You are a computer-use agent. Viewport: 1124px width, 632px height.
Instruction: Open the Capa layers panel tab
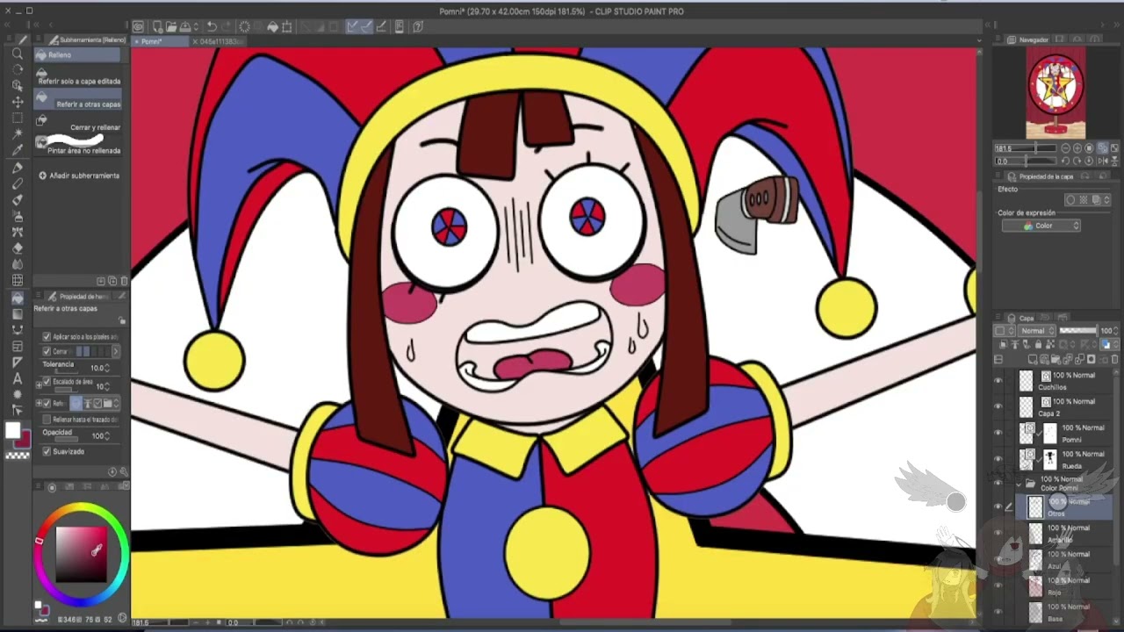(x=1021, y=318)
